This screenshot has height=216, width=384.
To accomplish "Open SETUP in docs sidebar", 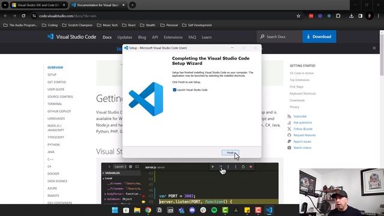I will 52,74.
